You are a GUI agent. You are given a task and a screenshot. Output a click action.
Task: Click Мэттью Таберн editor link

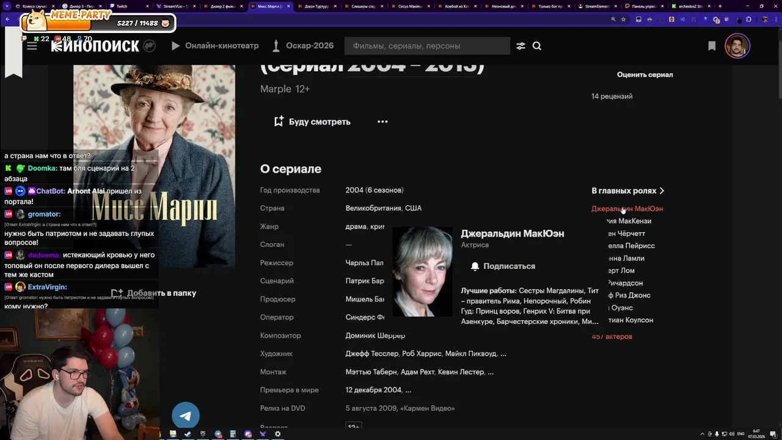click(371, 372)
